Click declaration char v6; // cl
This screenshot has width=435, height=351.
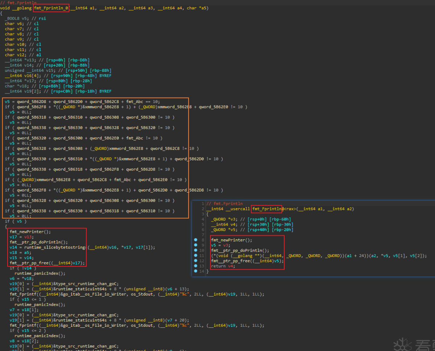pos(22,24)
